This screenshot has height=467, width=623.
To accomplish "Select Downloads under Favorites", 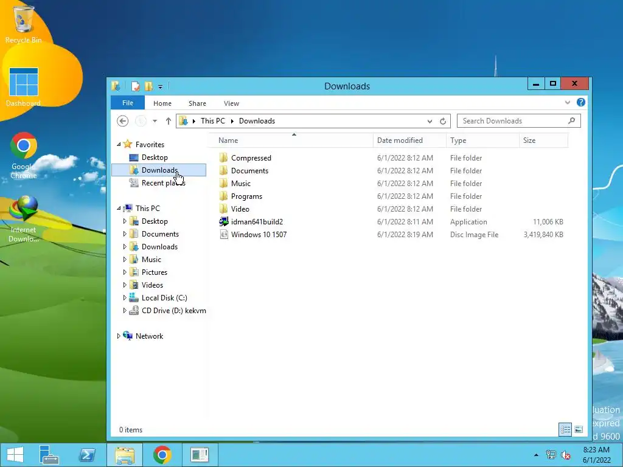I will 159,170.
